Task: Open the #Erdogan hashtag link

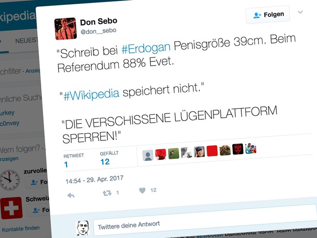Action: (146, 48)
